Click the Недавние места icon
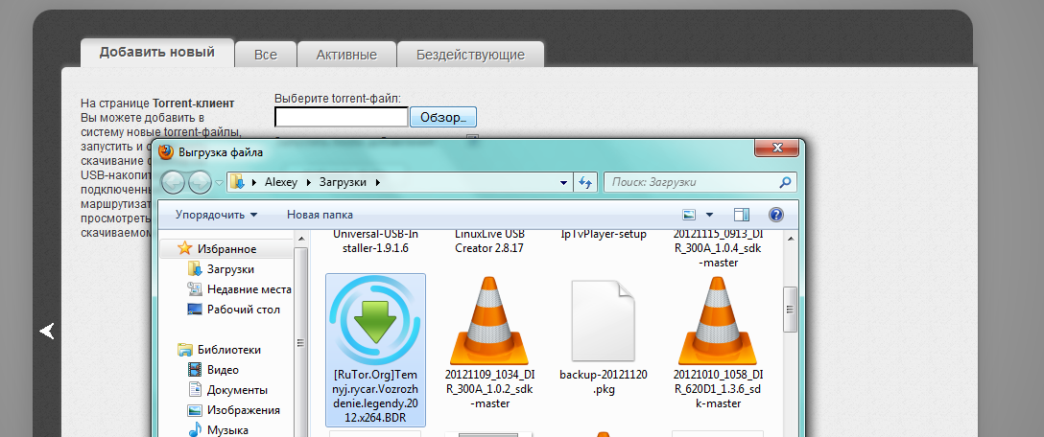 point(195,288)
